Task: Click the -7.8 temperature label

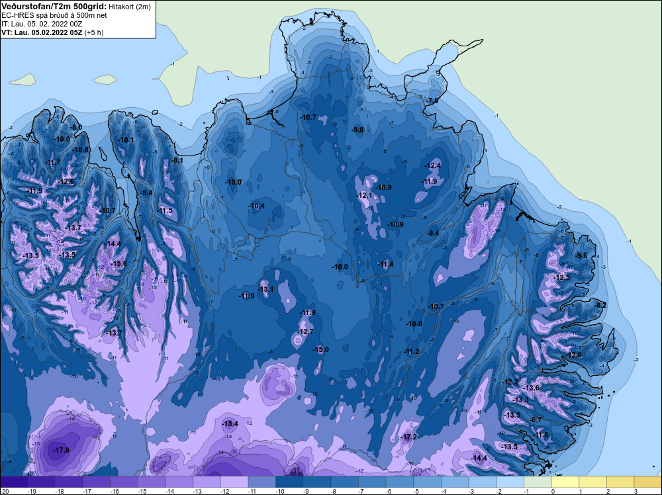Action: 432,101
